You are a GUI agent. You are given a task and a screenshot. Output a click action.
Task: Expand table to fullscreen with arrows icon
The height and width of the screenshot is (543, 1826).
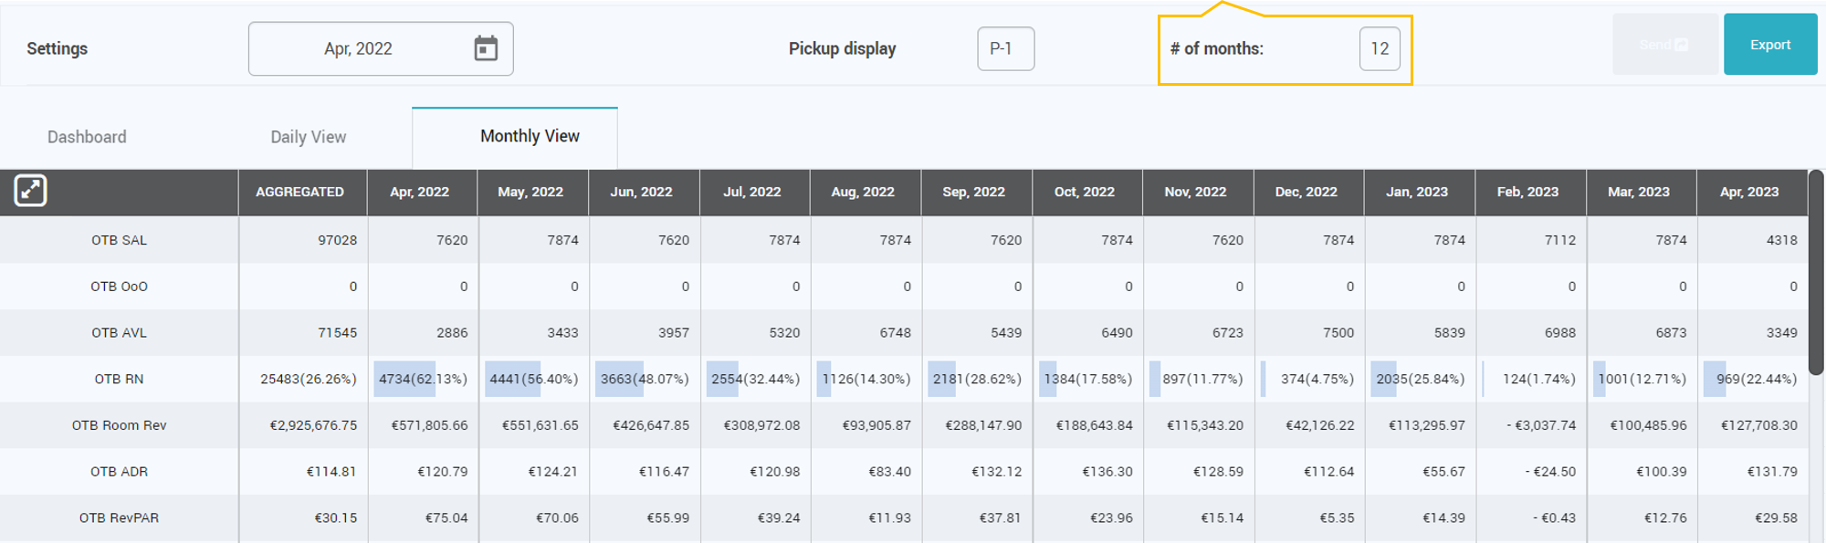(x=30, y=191)
